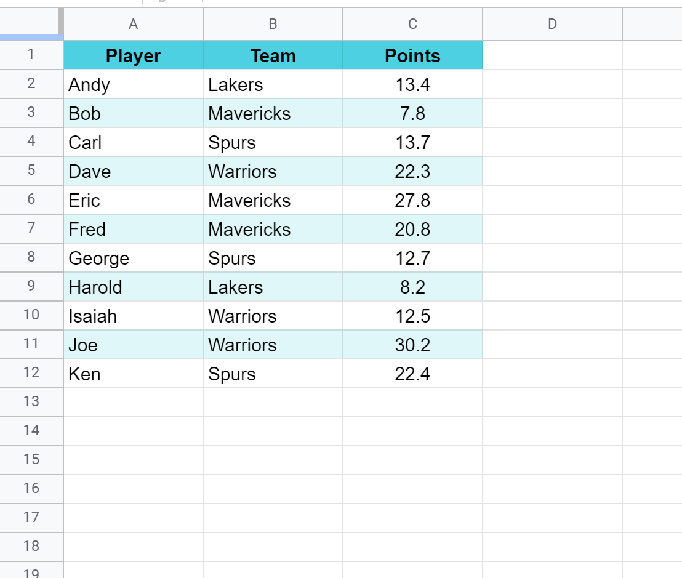Select row 1 by clicking its row number
Screen dimensions: 682x578
pos(31,55)
